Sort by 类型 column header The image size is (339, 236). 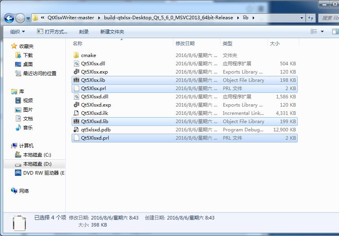click(228, 43)
